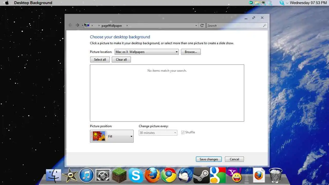The width and height of the screenshot is (329, 185).
Task: Click the Wednesday 07:53 PM clock
Action: point(308,3)
